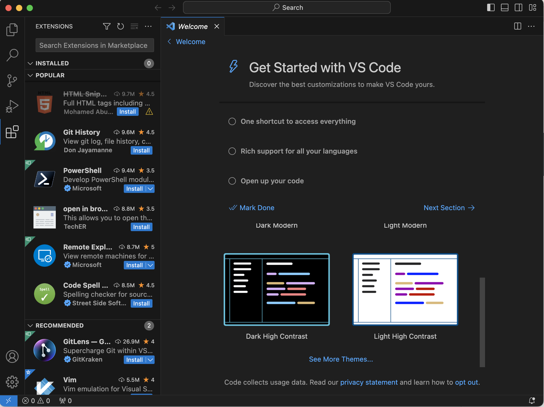544x407 pixels.
Task: Open PowerShell install dropdown arrow
Action: click(150, 189)
